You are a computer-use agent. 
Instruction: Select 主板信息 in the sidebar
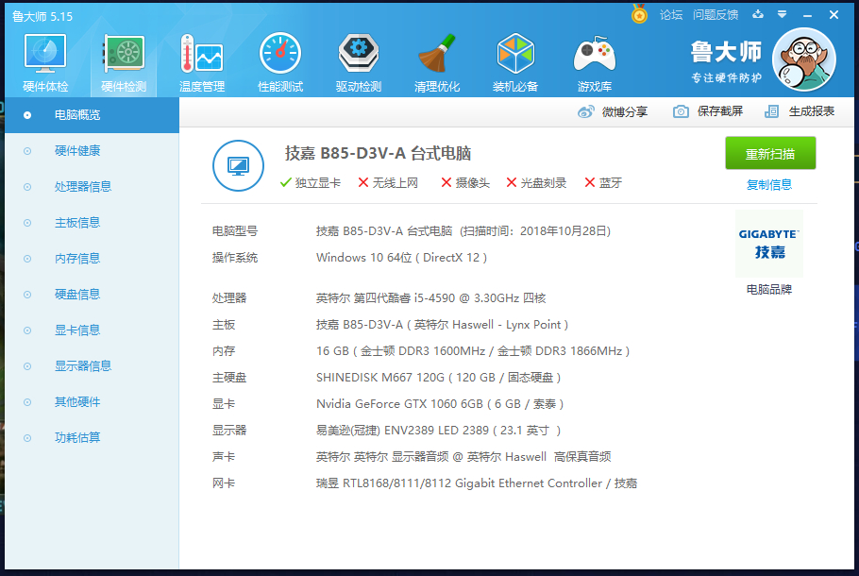tap(93, 223)
